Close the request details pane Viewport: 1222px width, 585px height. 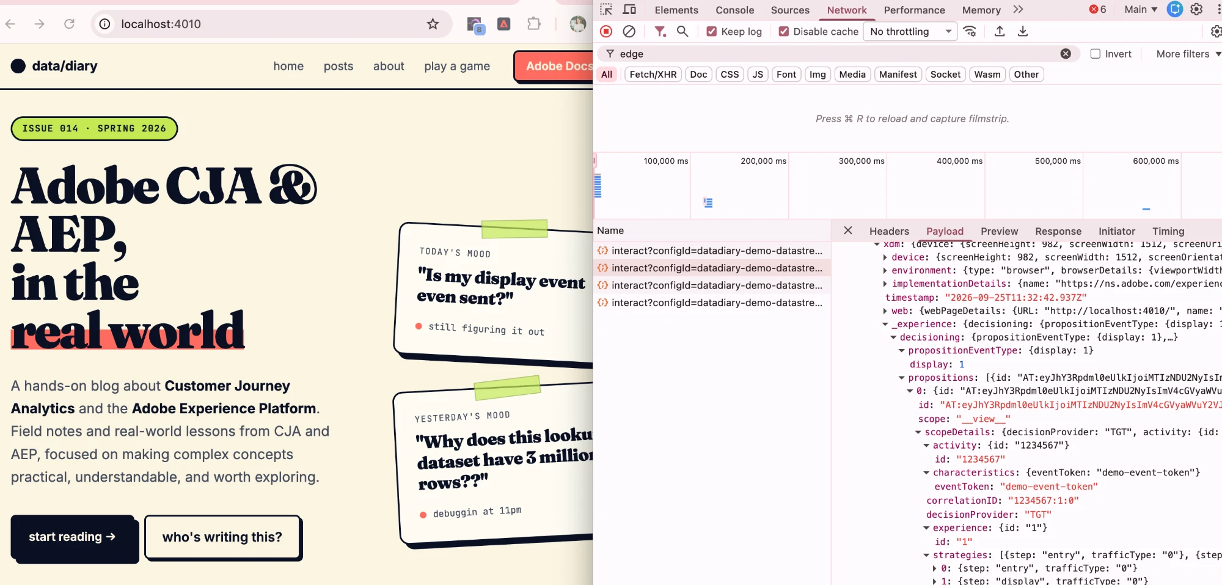pos(847,230)
